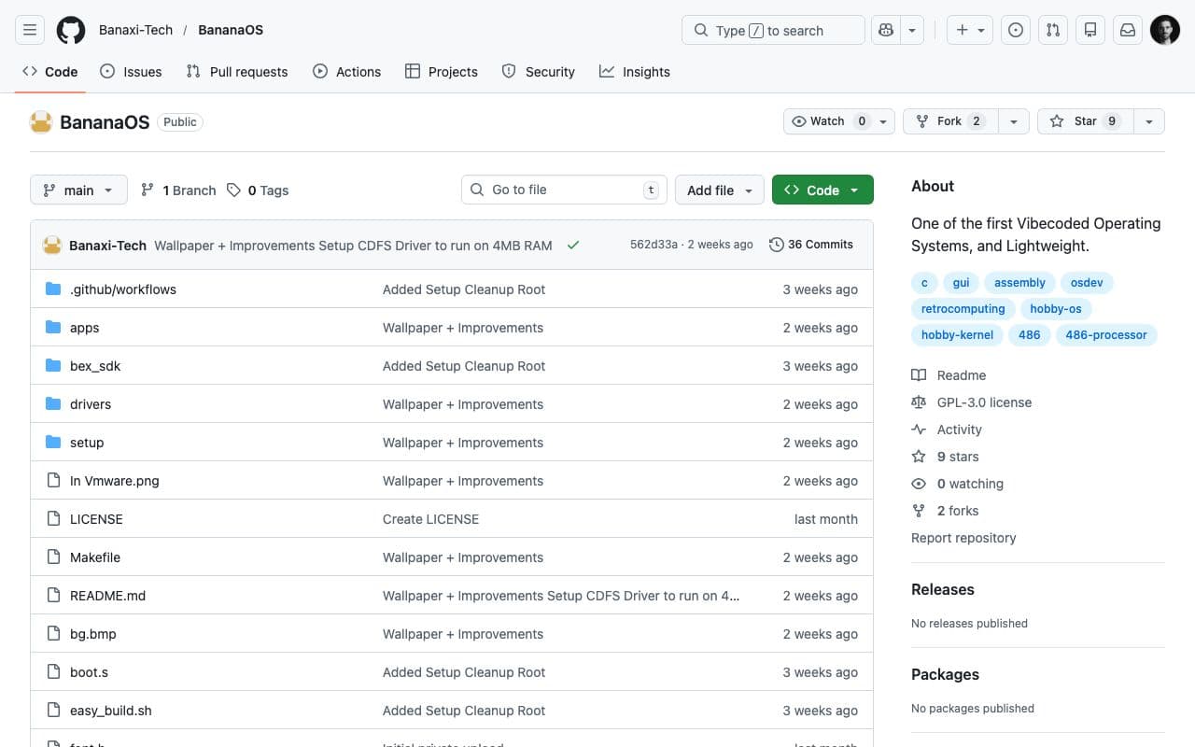1195x747 pixels.
Task: Expand the Add file dropdown
Action: coord(718,190)
